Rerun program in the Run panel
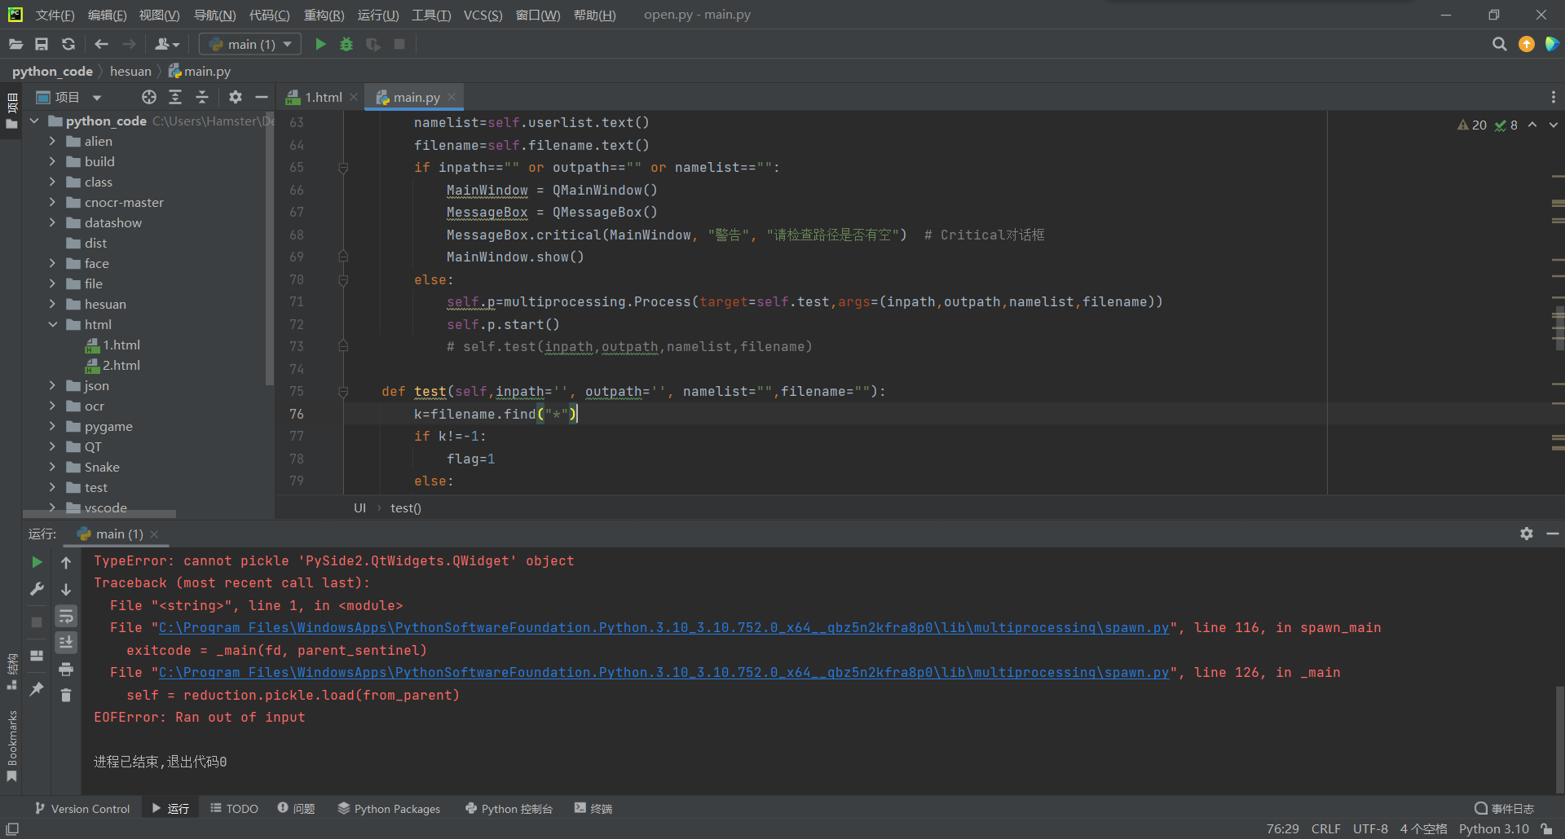This screenshot has width=1565, height=839. [37, 562]
